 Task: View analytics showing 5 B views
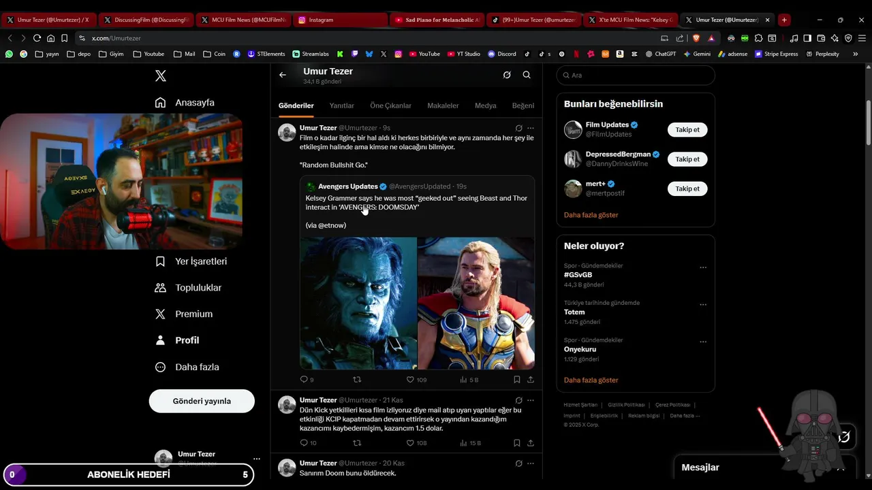pyautogui.click(x=469, y=380)
